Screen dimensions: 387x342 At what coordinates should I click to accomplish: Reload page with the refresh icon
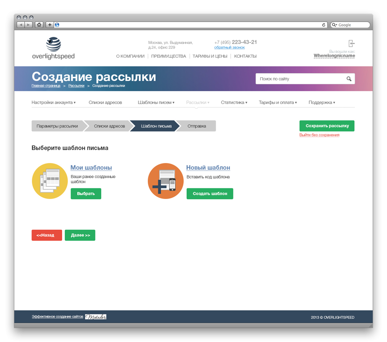pyautogui.click(x=324, y=25)
